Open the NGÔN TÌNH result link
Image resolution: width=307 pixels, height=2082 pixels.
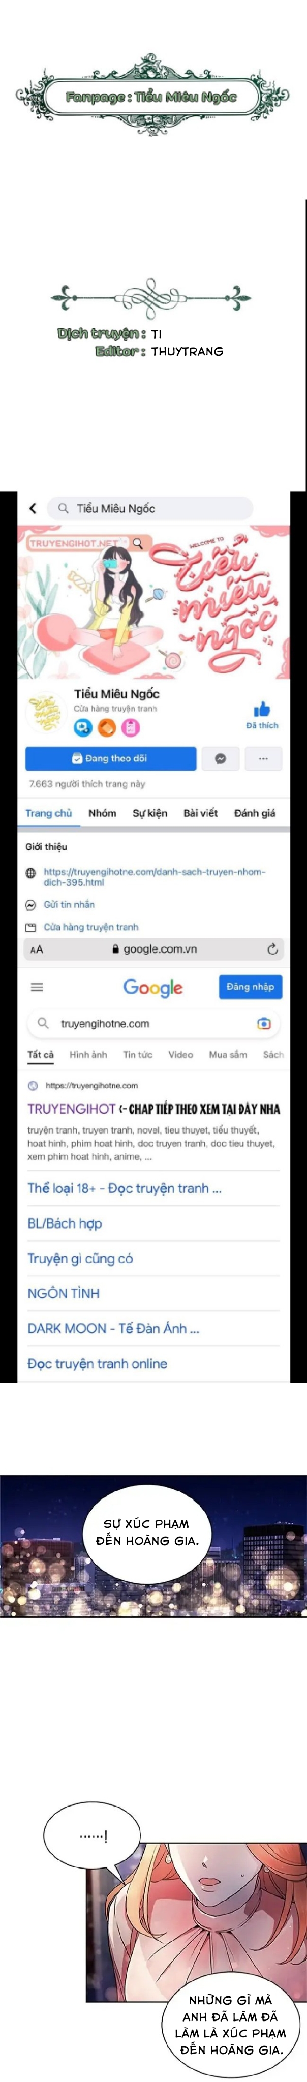[x=63, y=1293]
